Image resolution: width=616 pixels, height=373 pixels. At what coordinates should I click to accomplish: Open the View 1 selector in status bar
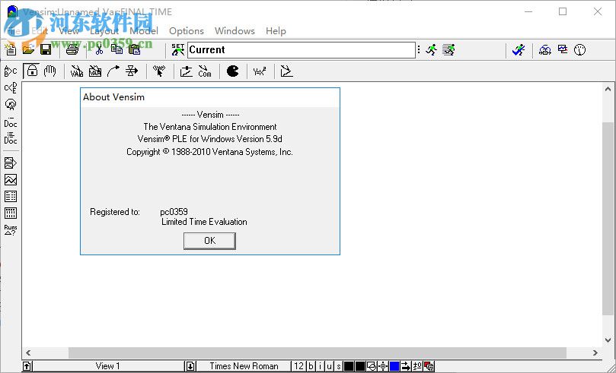click(108, 366)
